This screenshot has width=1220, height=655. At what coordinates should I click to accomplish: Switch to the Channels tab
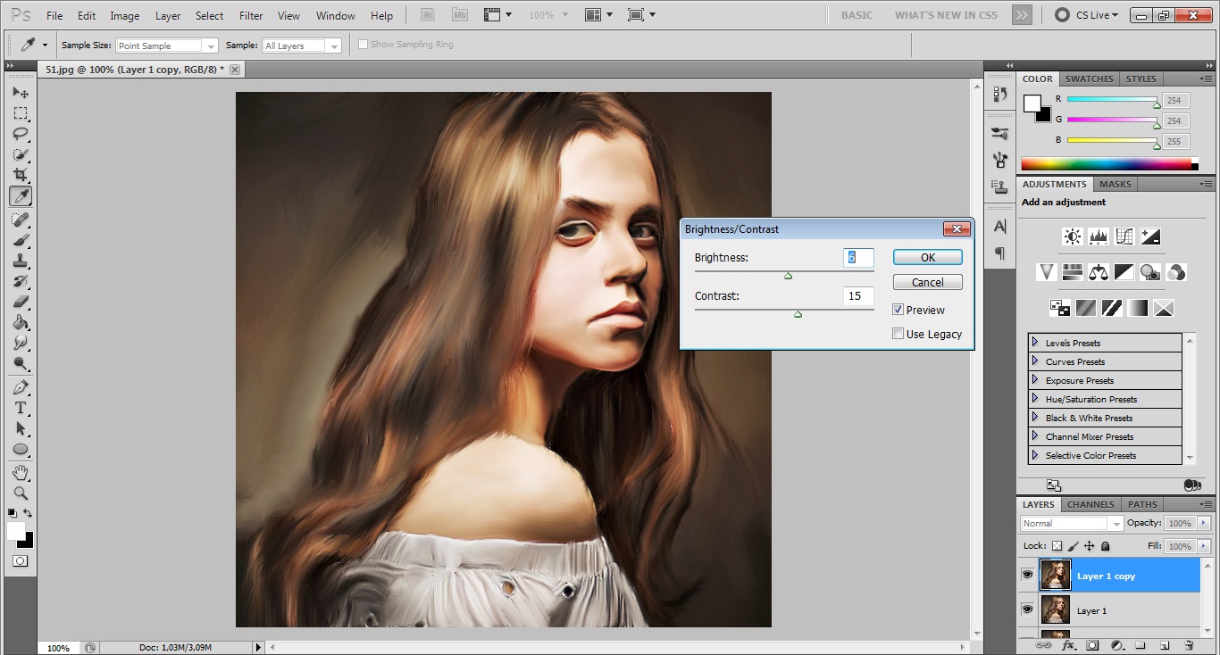(1090, 504)
